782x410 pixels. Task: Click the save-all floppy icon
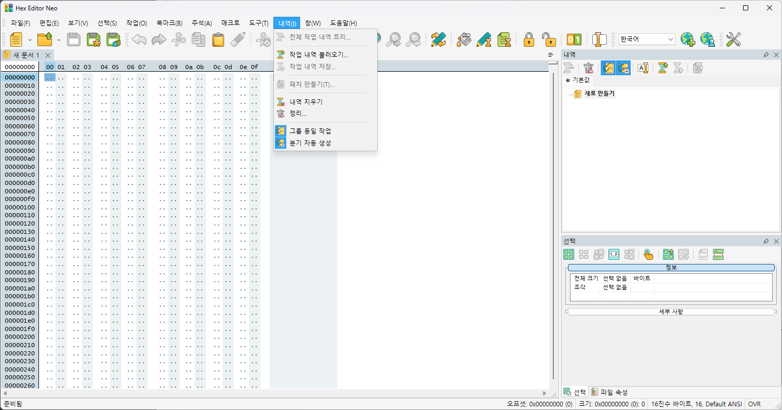(113, 39)
